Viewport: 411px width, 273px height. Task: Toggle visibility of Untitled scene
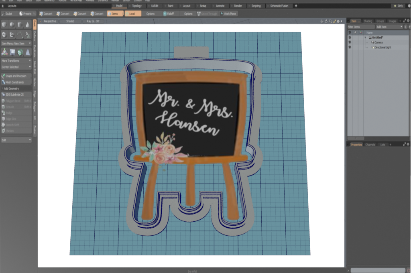click(350, 37)
